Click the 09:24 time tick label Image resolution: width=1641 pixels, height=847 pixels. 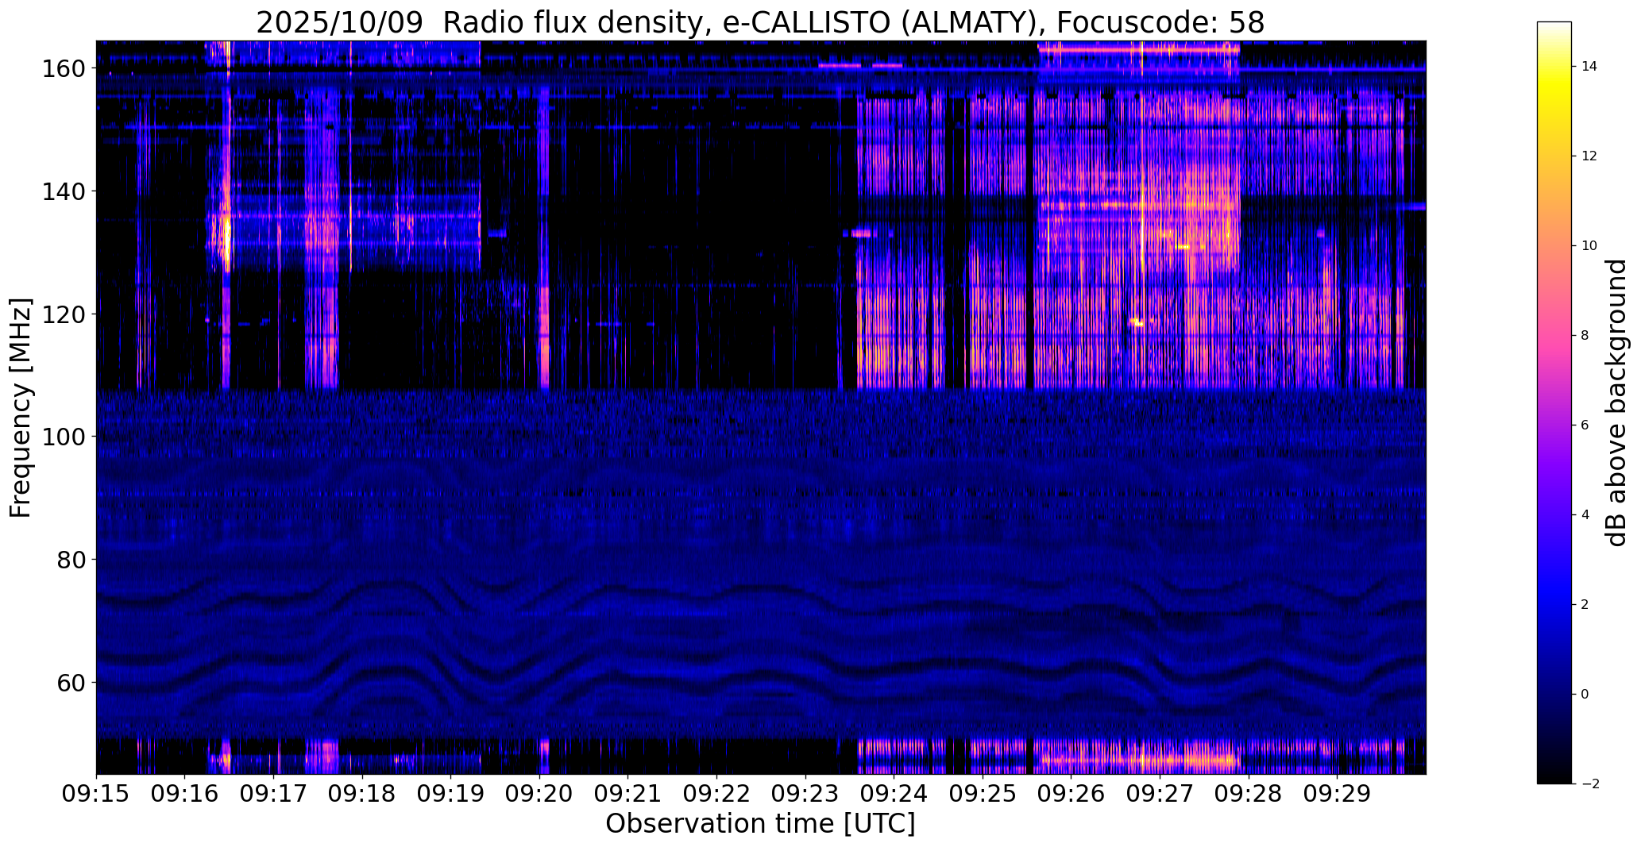(894, 794)
